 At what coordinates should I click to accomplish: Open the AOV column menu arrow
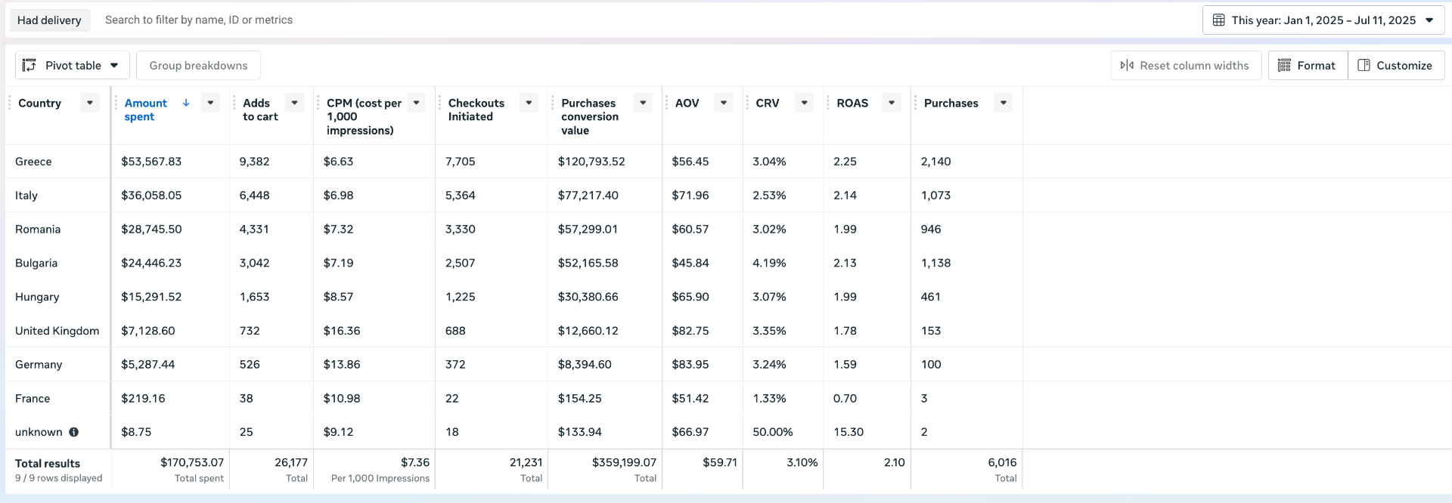point(724,103)
